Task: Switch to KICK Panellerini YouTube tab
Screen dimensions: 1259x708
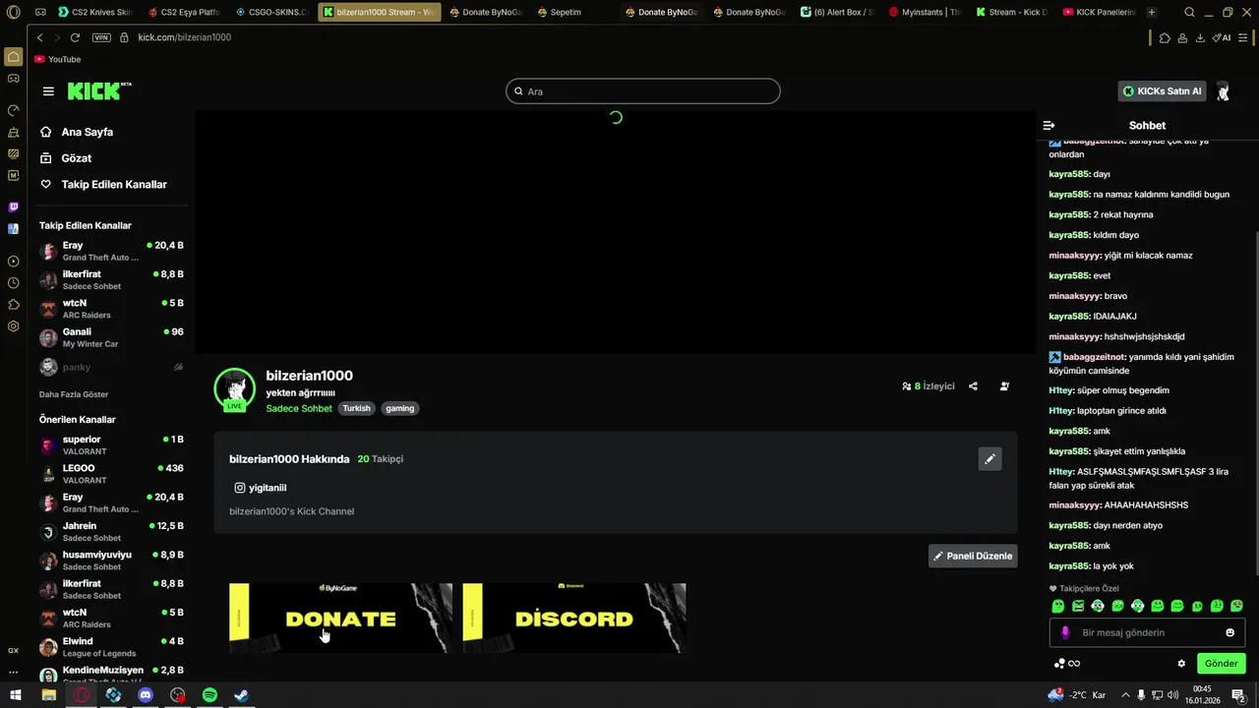Action: (x=1100, y=13)
